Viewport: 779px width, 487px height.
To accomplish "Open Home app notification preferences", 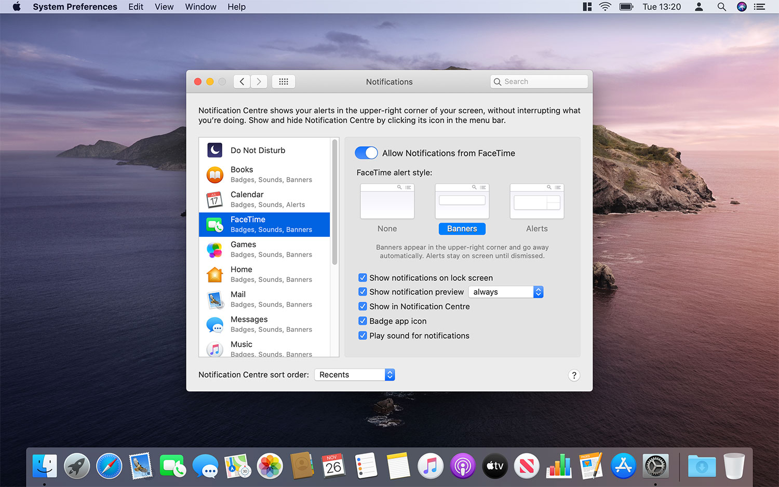I will click(264, 274).
